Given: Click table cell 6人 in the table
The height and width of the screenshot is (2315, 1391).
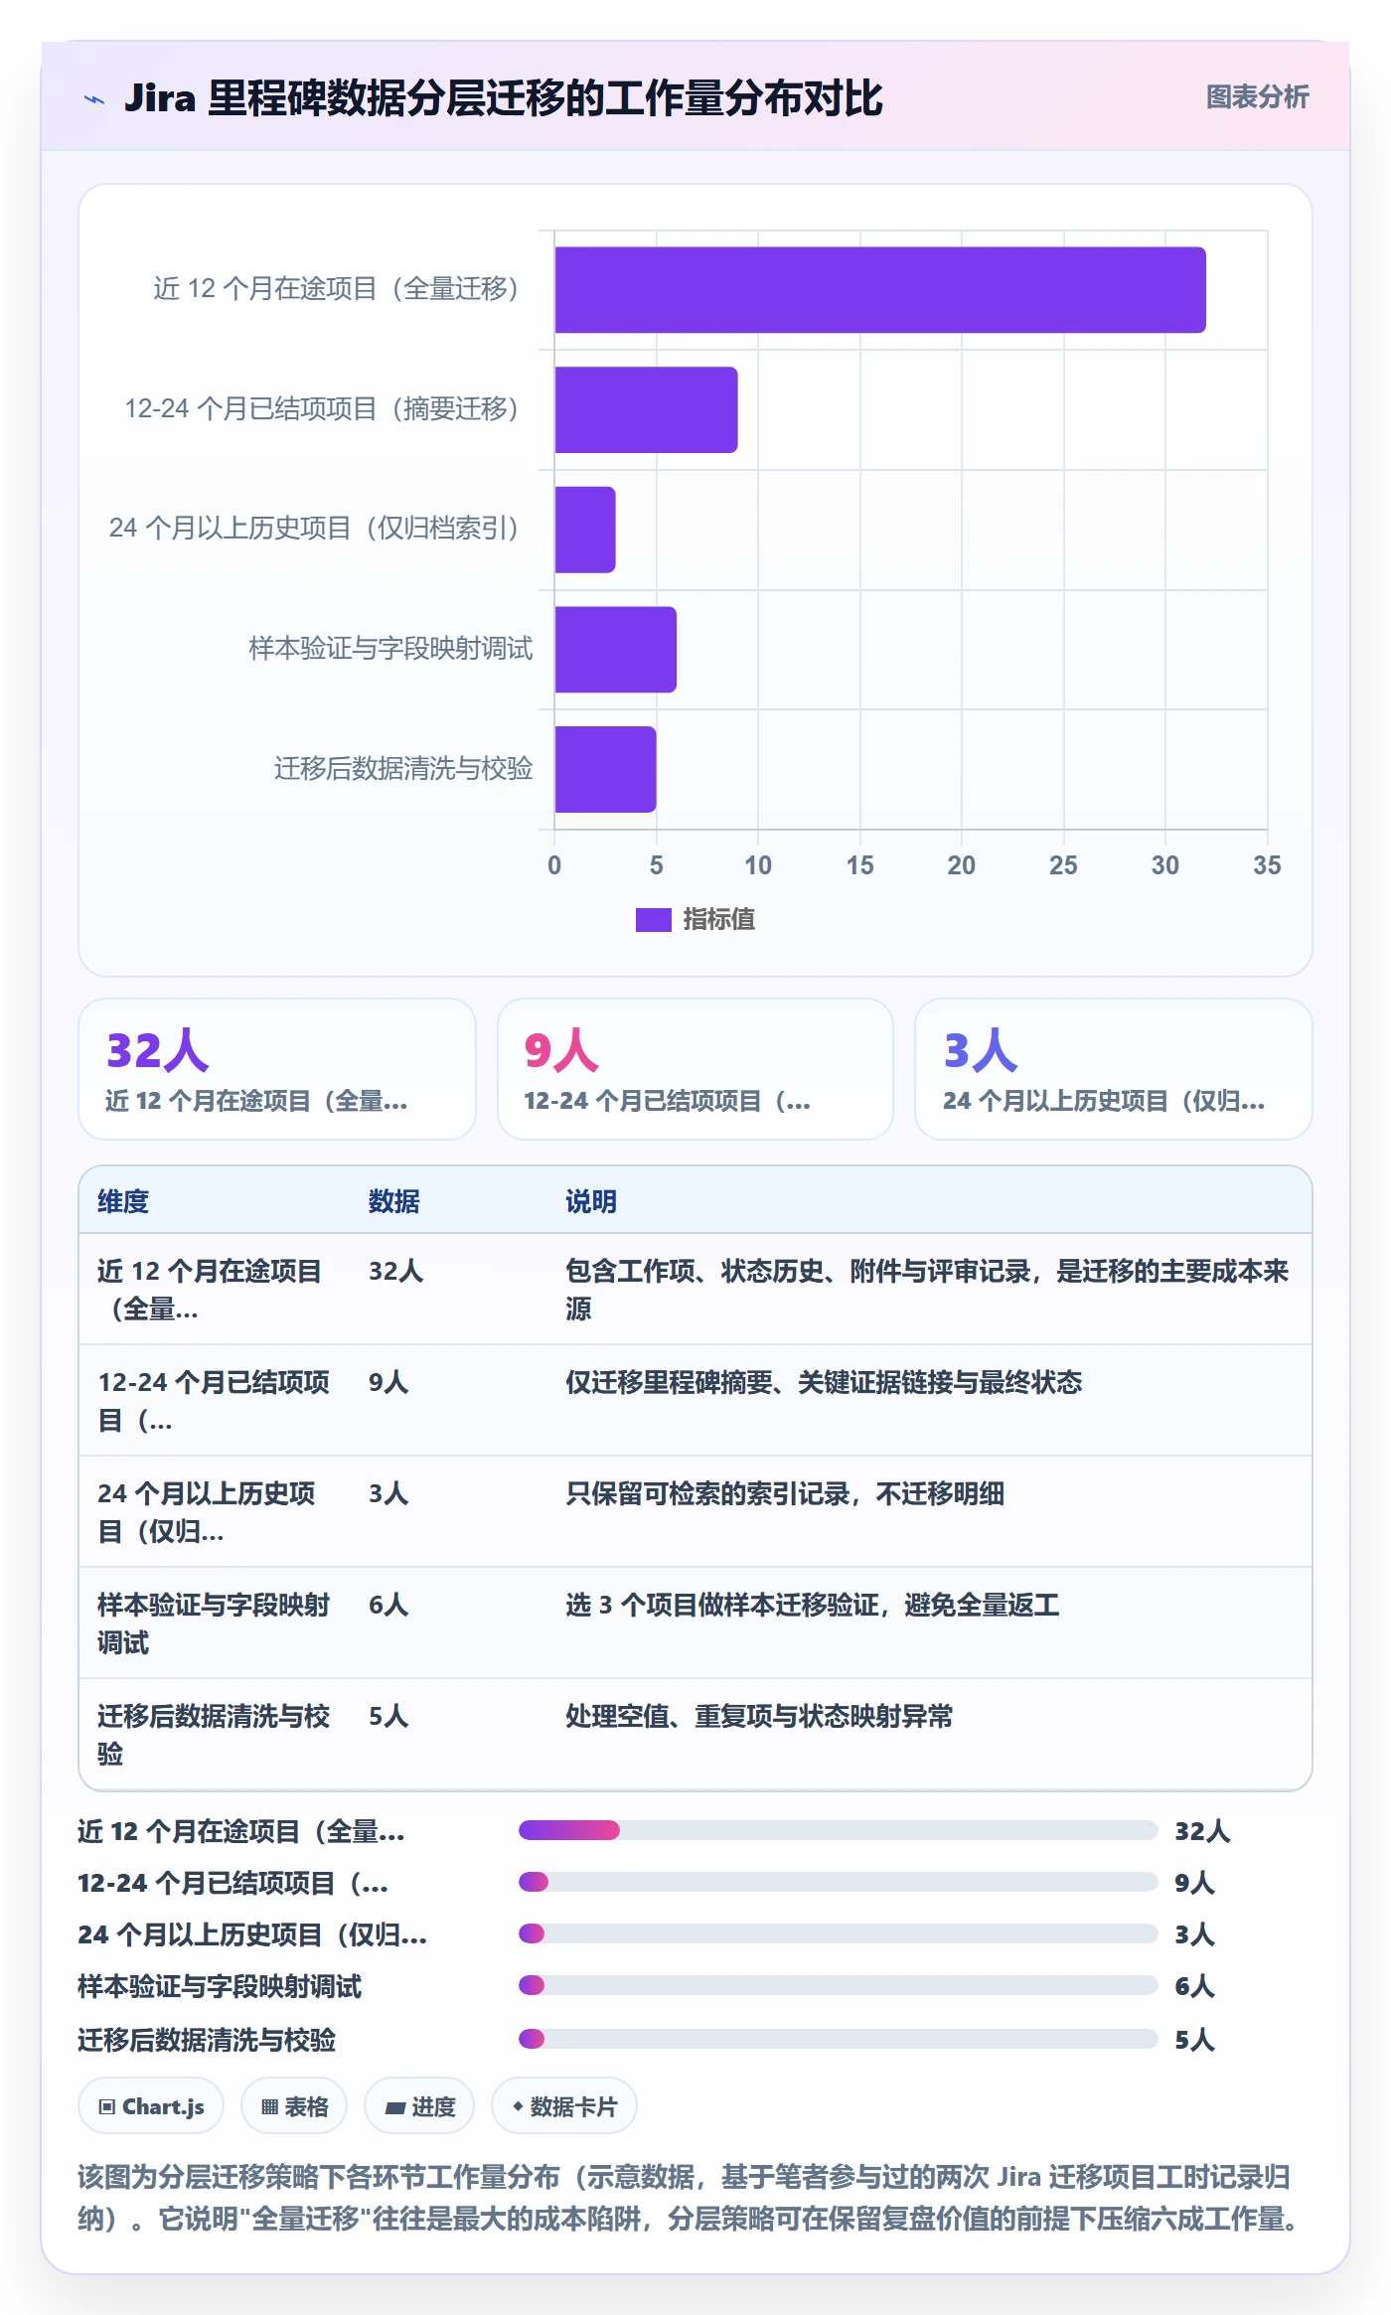Looking at the screenshot, I should point(388,1605).
